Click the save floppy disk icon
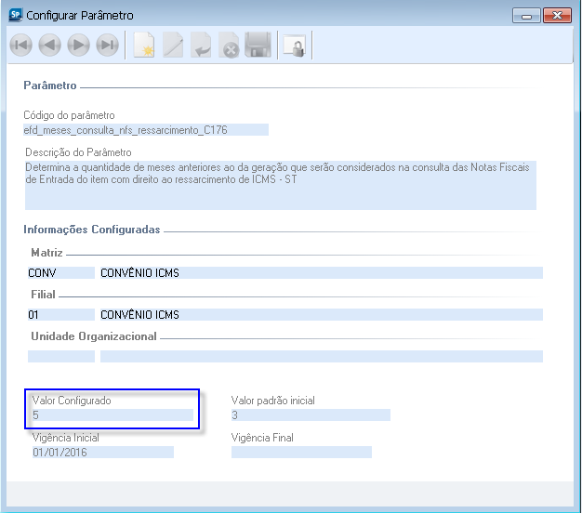 pyautogui.click(x=258, y=45)
